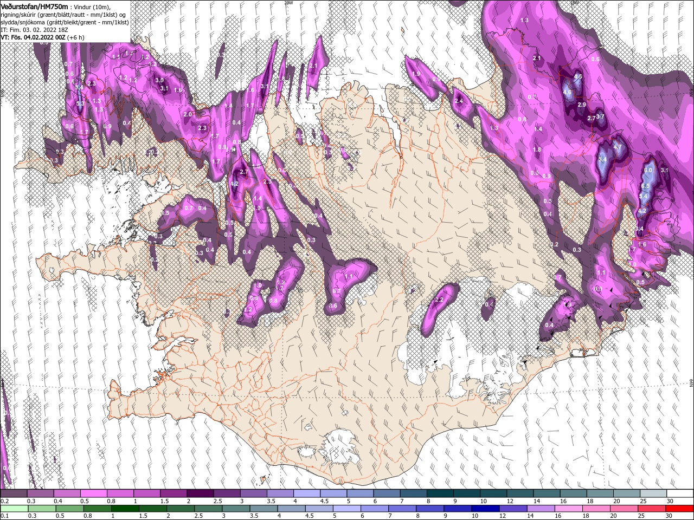The image size is (694, 520).
Task: Select the palest green rain swatch labeled 0.1
Action: [14, 508]
